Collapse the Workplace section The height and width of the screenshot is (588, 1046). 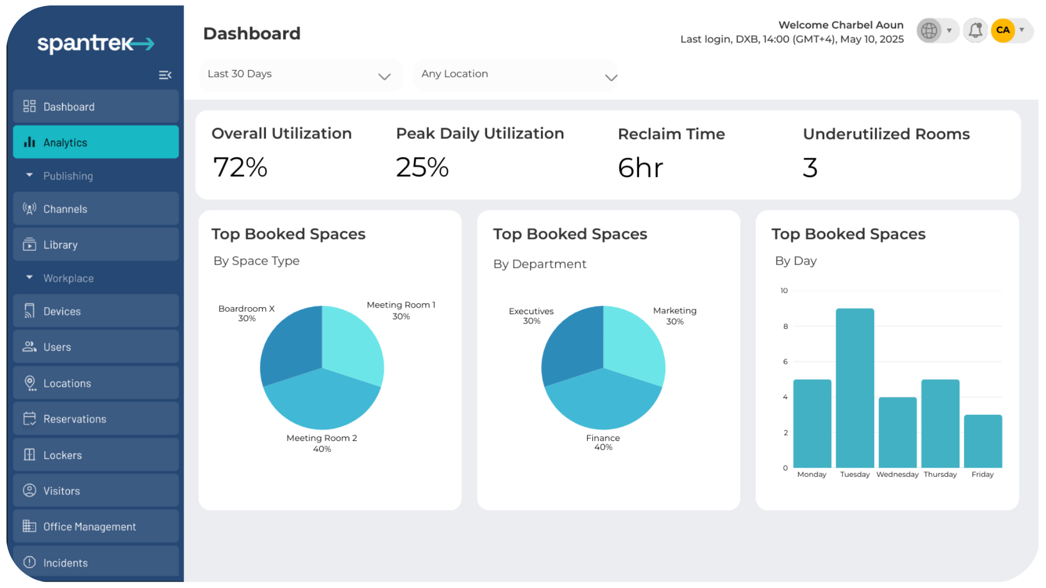[x=29, y=278]
